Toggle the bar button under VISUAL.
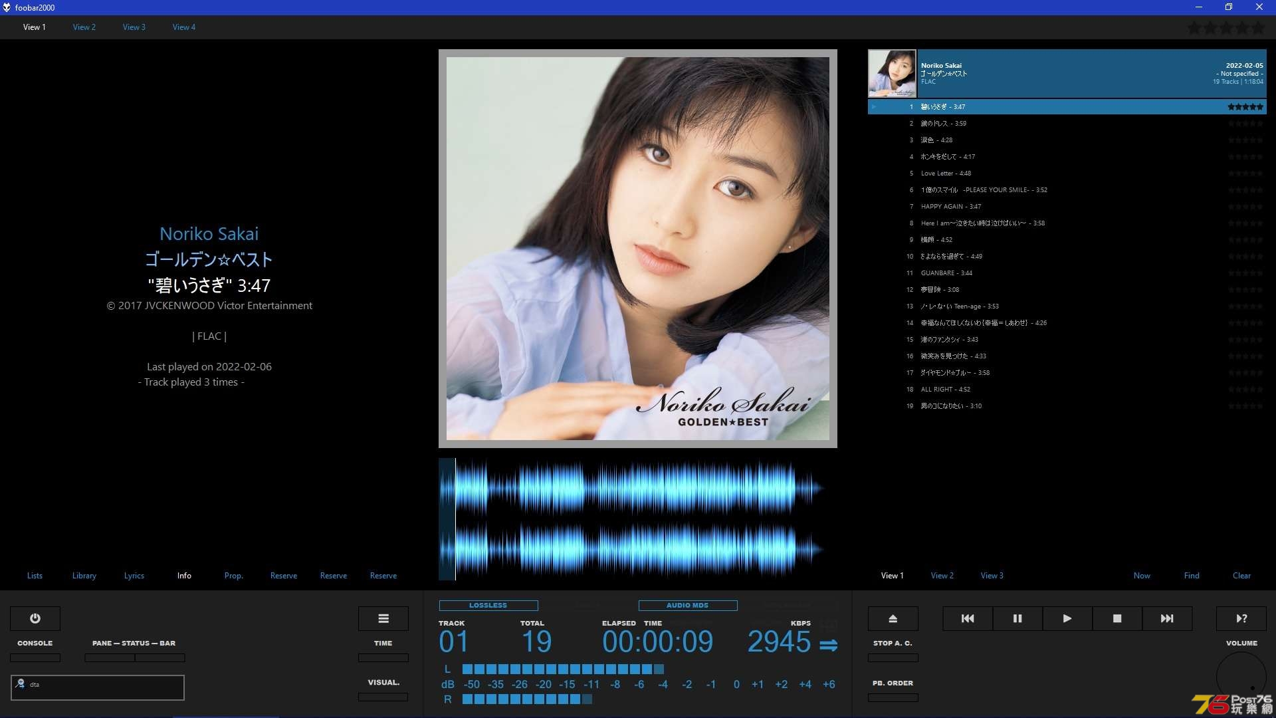Image resolution: width=1276 pixels, height=718 pixels. [x=383, y=697]
